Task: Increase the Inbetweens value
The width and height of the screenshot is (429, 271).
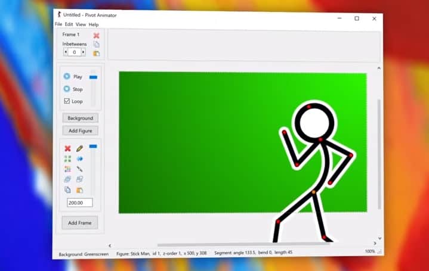Action: [x=83, y=52]
